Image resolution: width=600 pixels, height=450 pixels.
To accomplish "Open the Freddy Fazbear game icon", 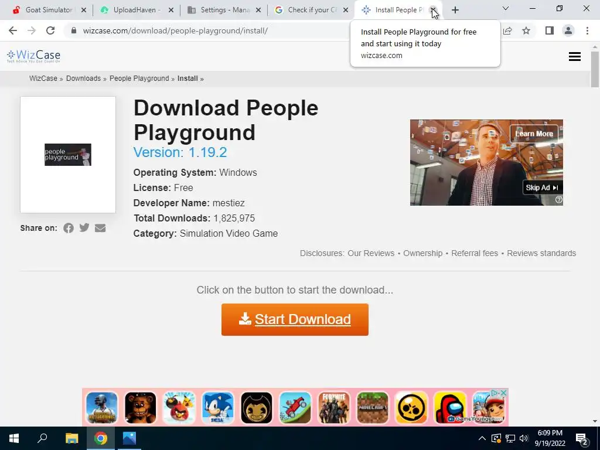I will [141, 408].
